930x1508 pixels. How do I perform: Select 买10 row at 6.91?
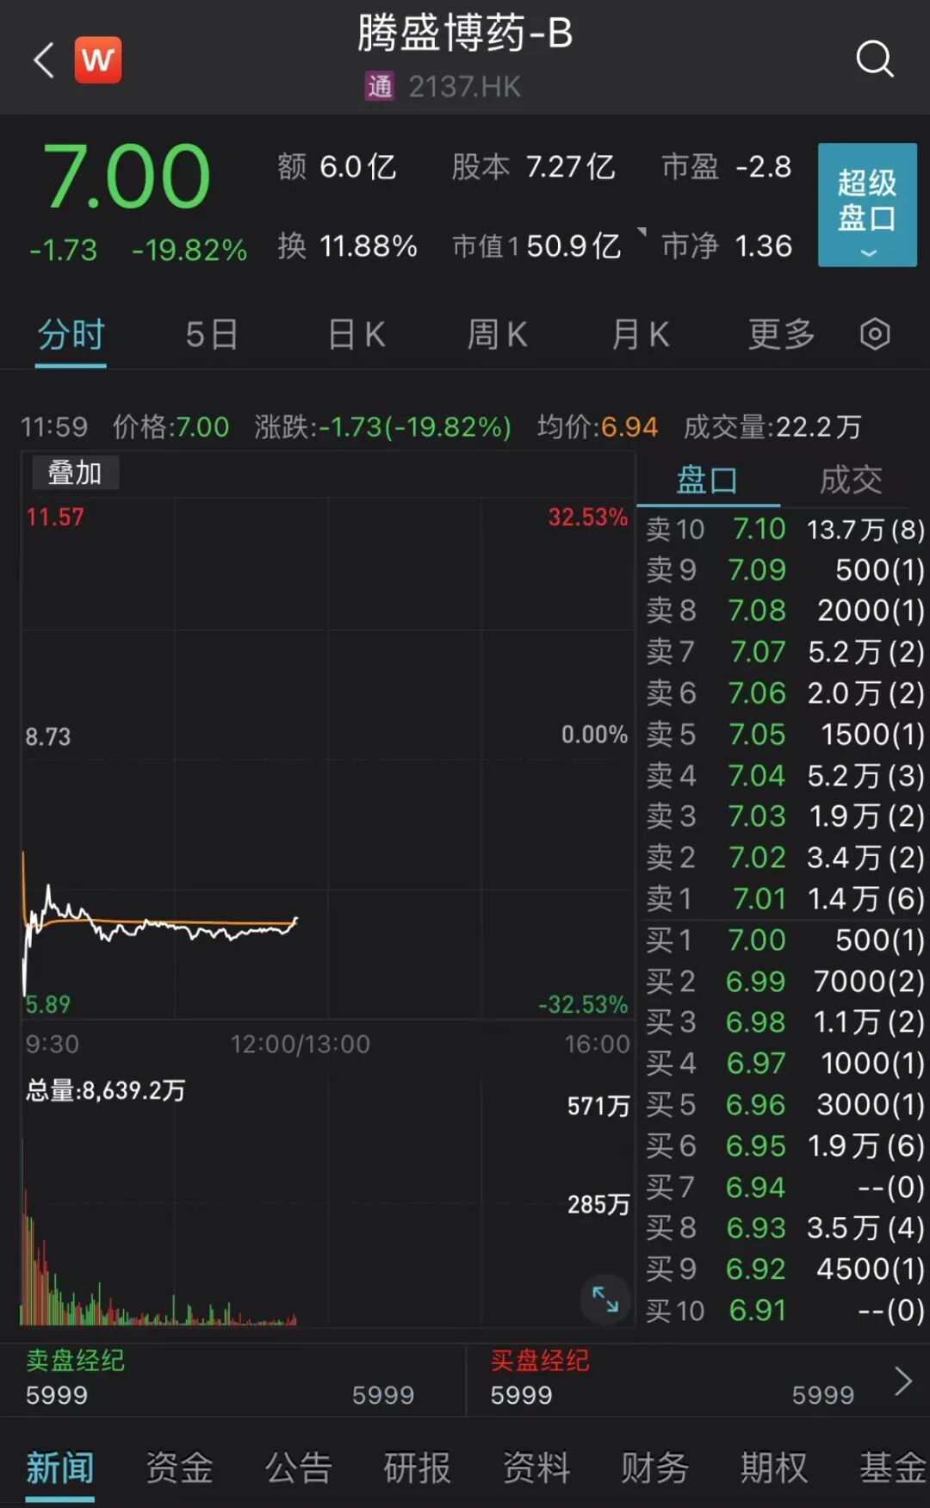click(784, 1310)
